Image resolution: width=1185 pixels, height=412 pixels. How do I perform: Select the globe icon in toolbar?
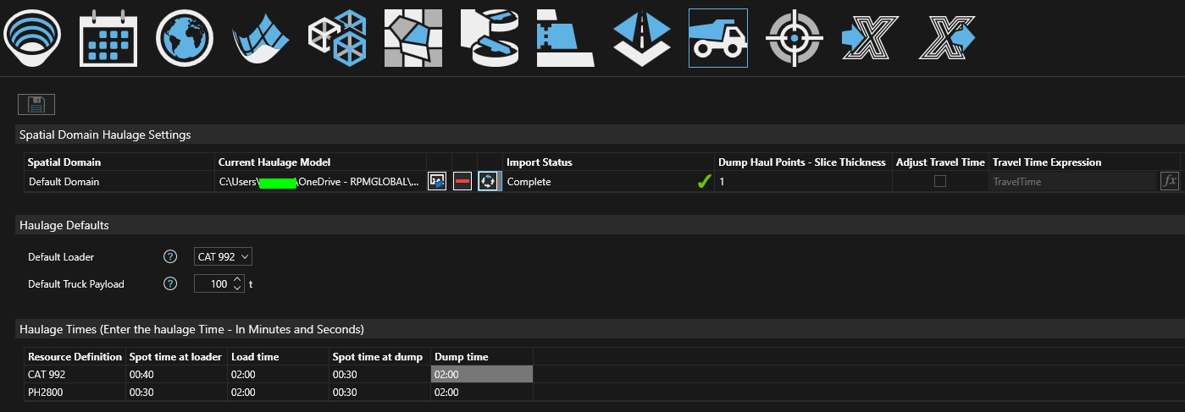tap(184, 38)
